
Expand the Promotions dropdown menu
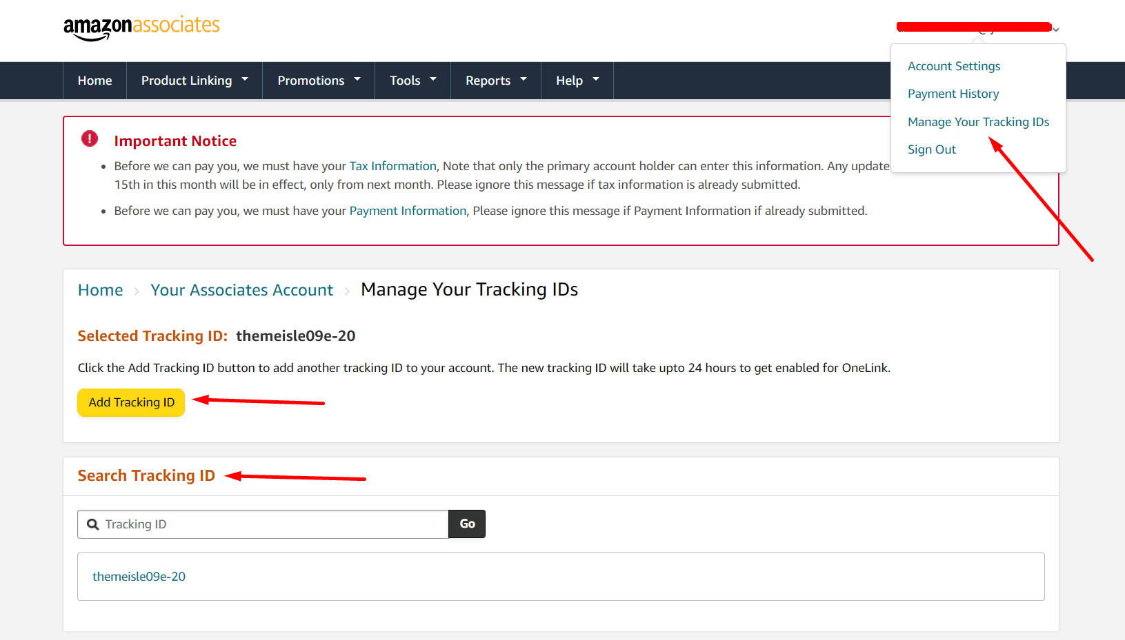pos(318,81)
